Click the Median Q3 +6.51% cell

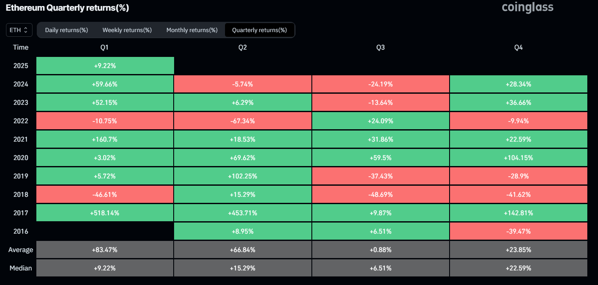tap(380, 268)
